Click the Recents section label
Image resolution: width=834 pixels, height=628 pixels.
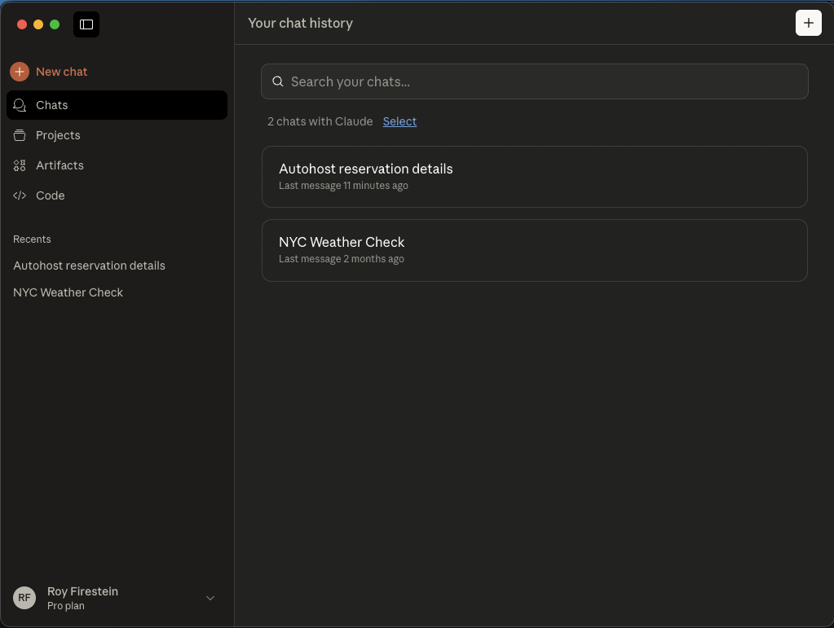[x=32, y=239]
